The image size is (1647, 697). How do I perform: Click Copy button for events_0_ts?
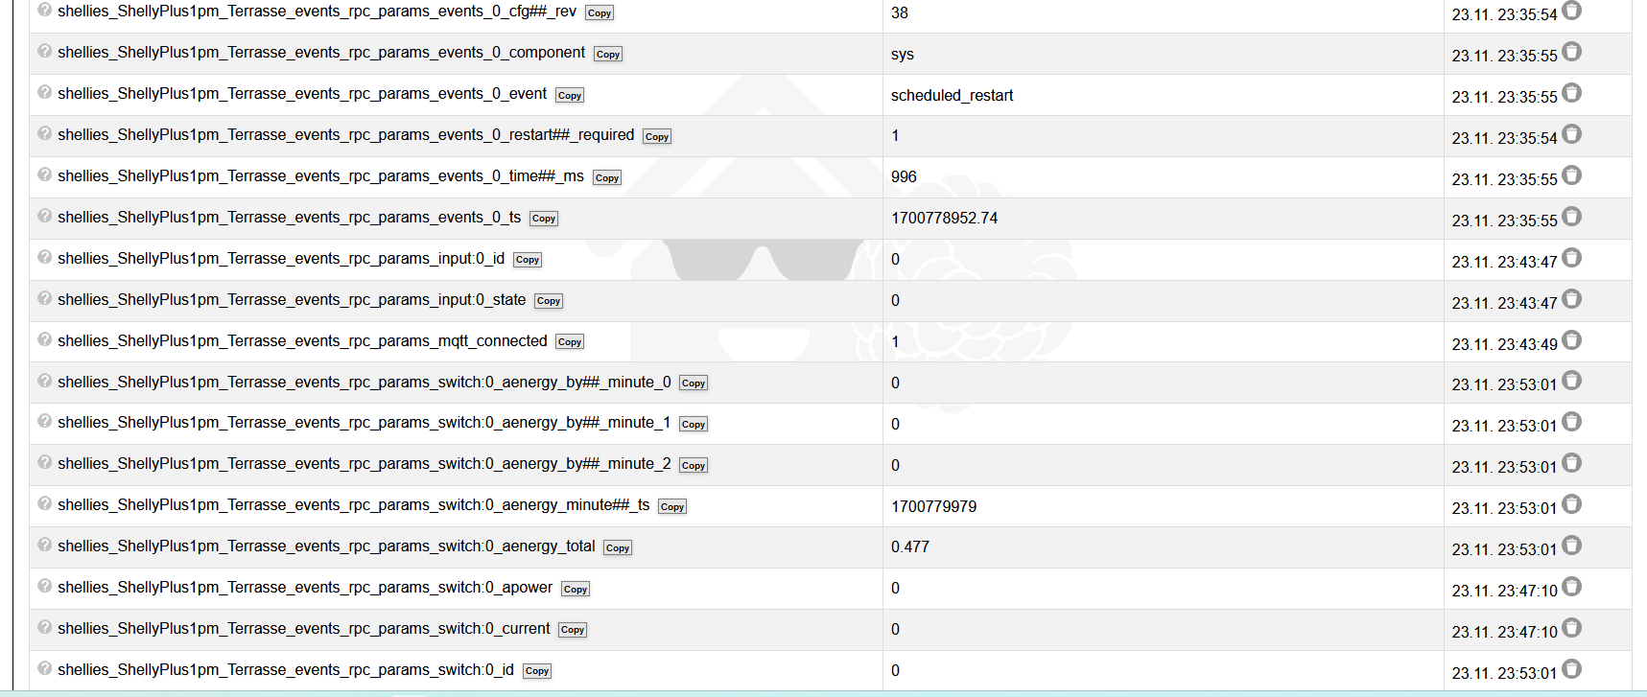pos(544,219)
